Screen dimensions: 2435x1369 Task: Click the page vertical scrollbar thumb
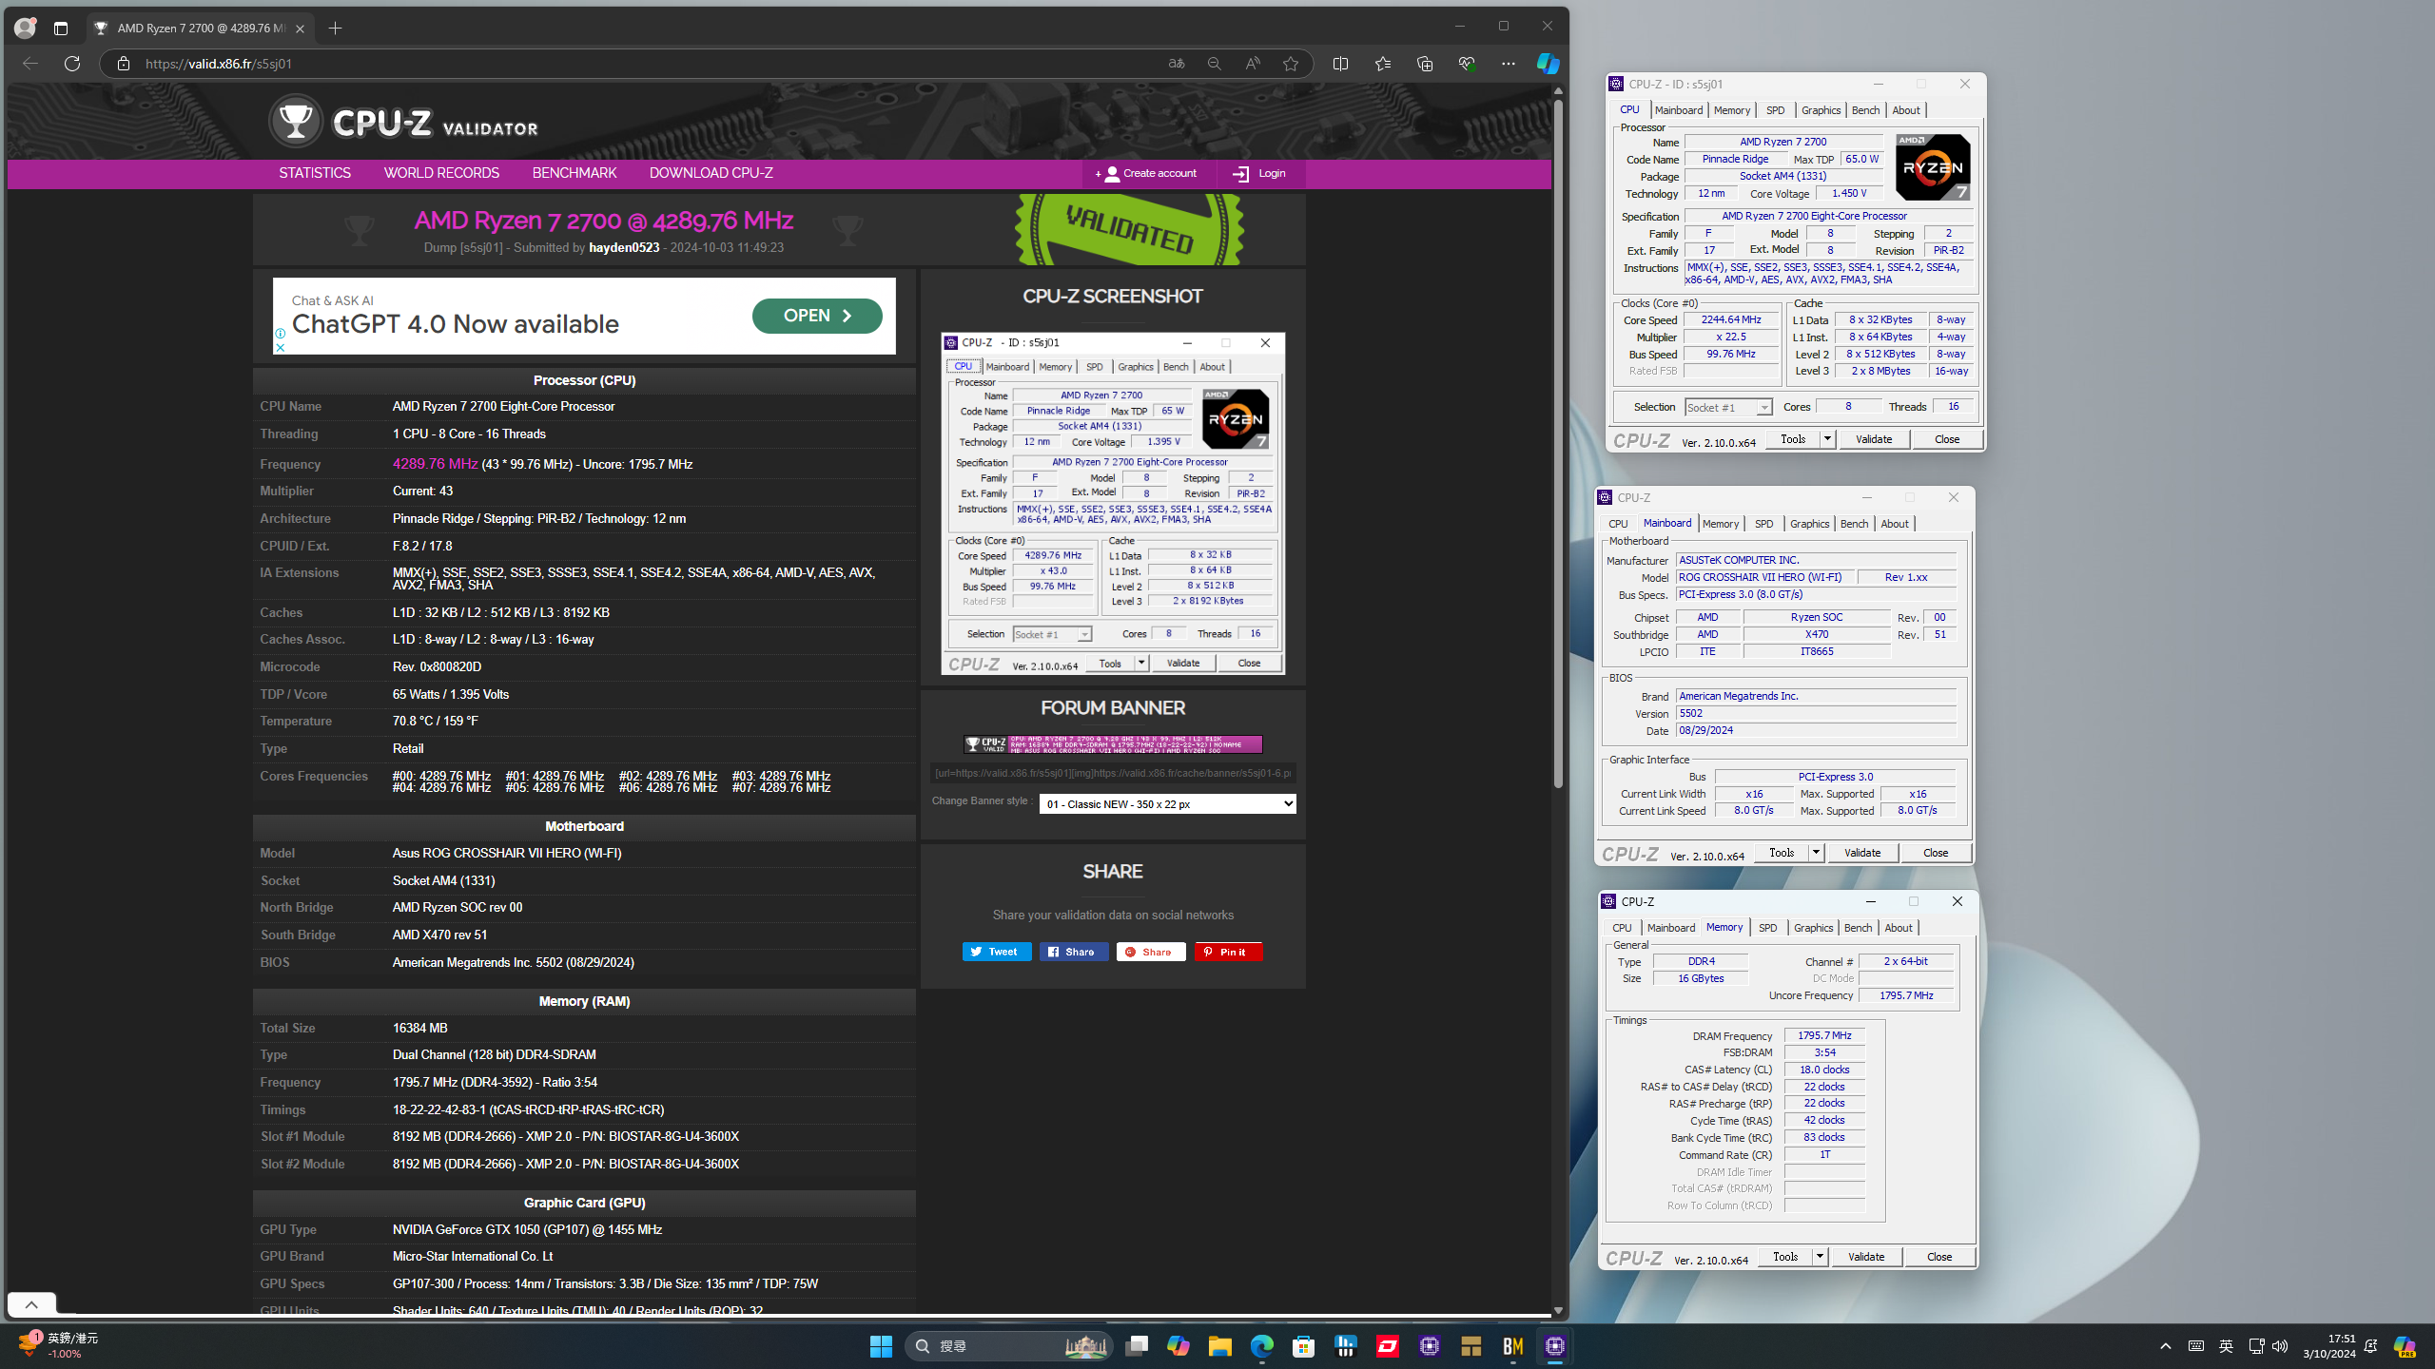click(x=1558, y=442)
